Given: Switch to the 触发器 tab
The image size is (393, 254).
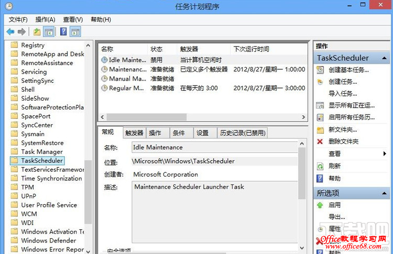Looking at the screenshot, I should point(134,133).
